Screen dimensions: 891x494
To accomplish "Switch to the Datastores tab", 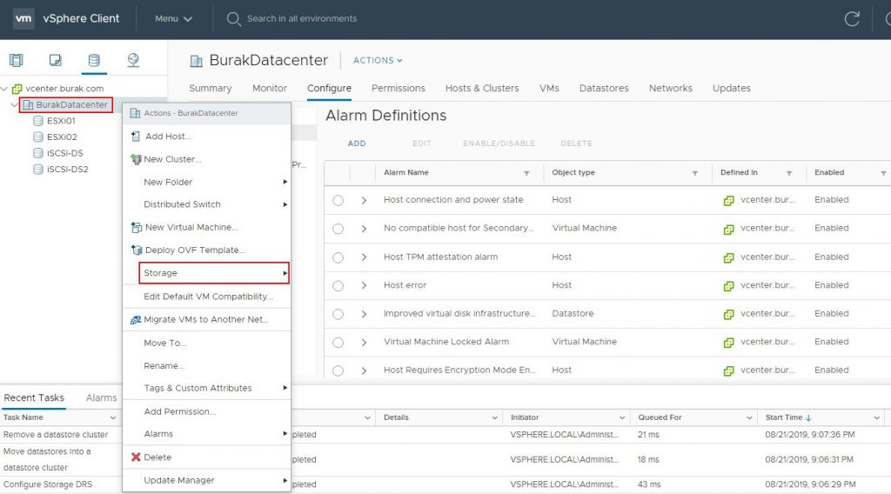I will tap(604, 88).
